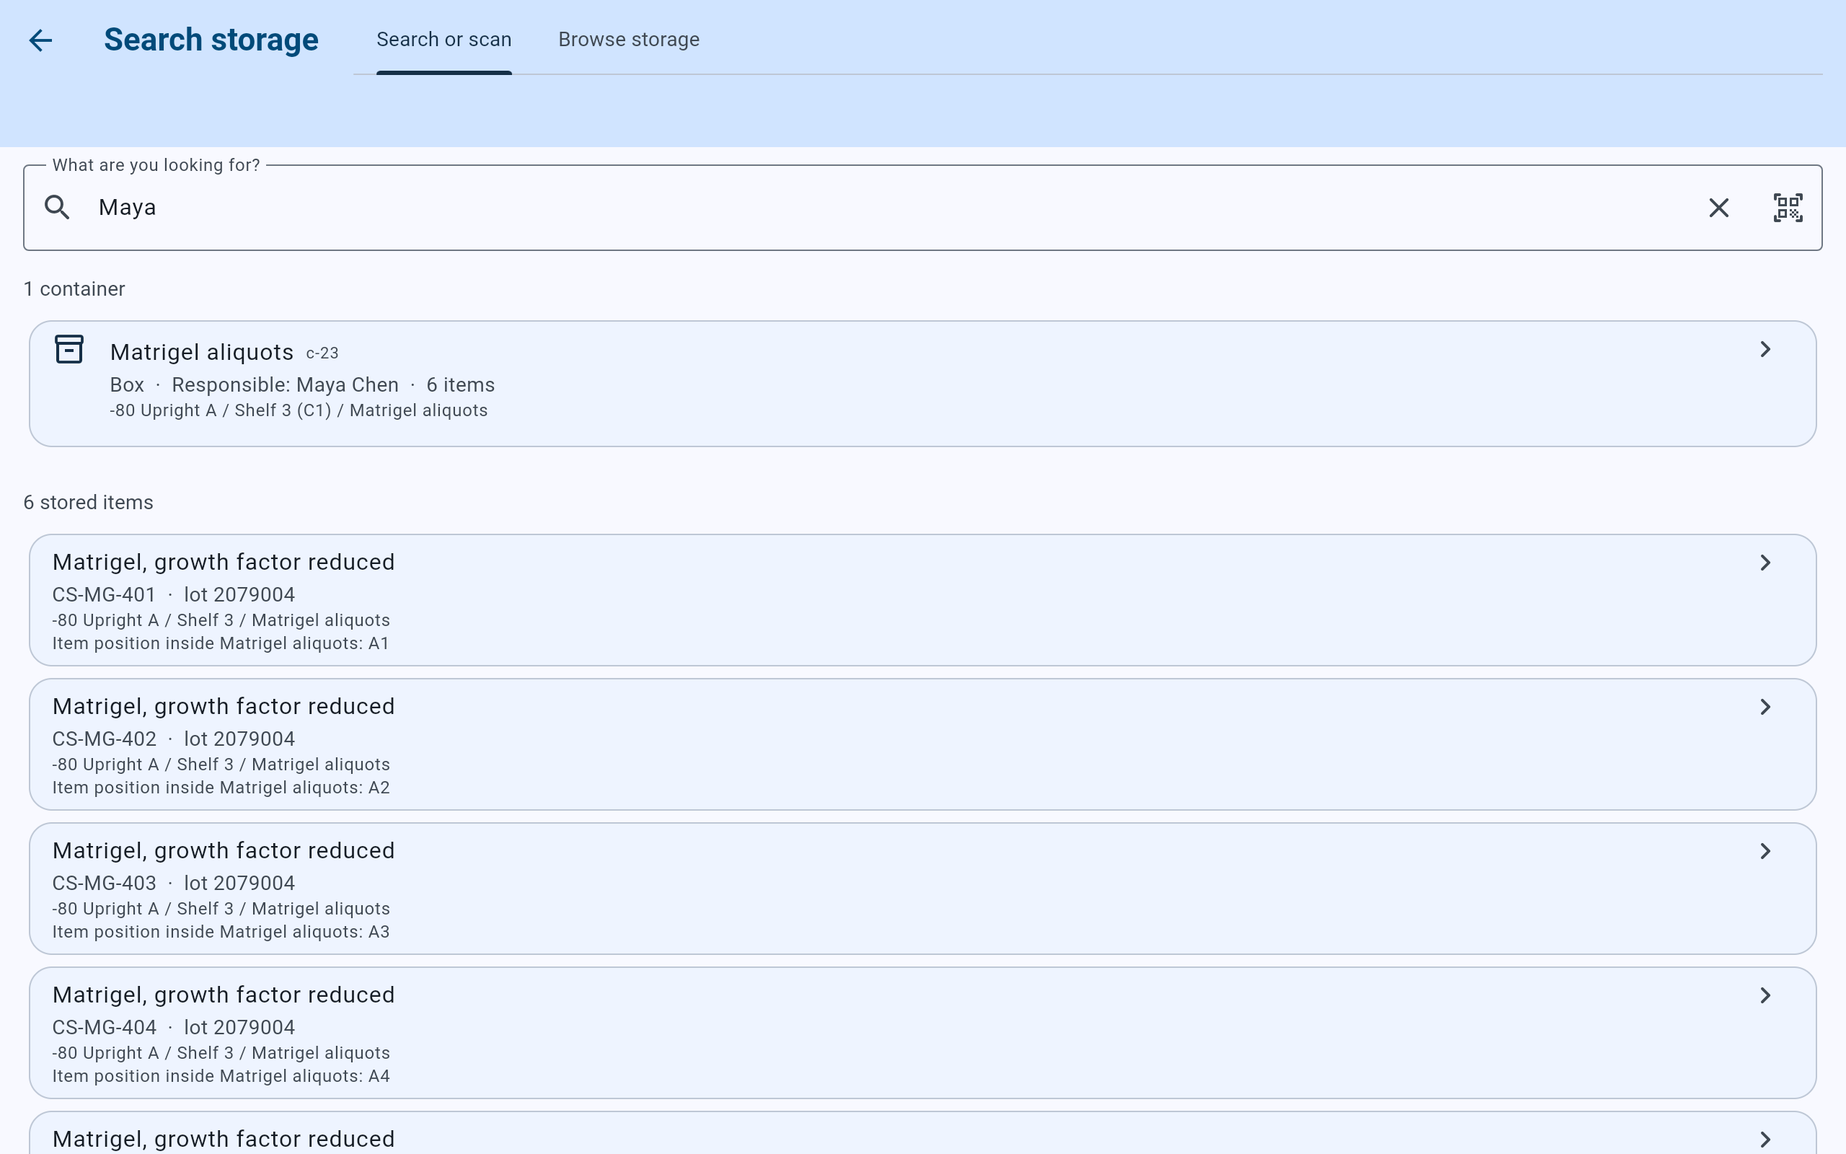Switch to the Browse storage tab

tap(629, 40)
